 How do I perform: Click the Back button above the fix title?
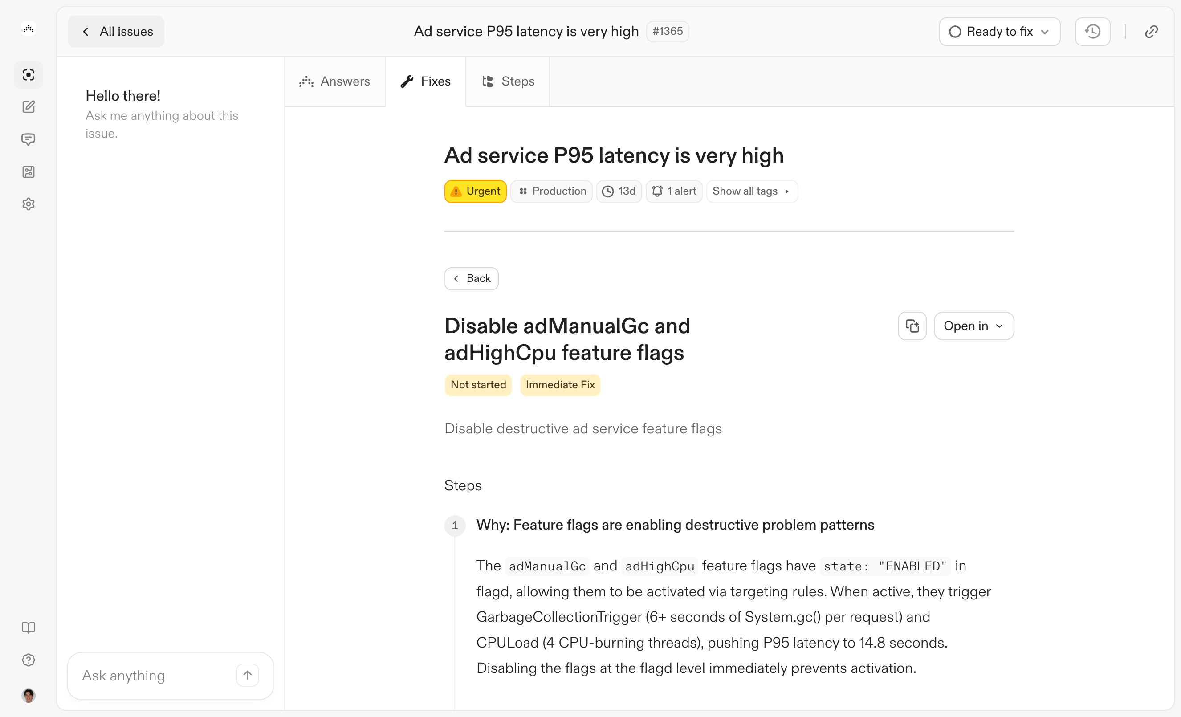tap(471, 278)
